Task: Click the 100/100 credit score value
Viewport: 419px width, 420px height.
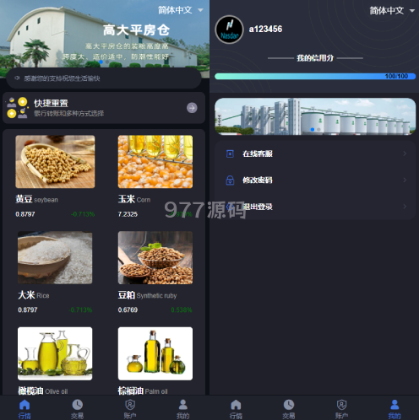Action: click(x=396, y=76)
